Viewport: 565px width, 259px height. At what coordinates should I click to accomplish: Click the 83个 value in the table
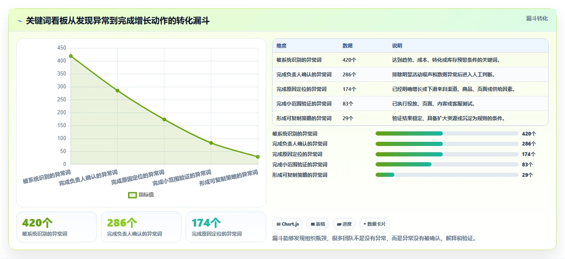click(348, 104)
